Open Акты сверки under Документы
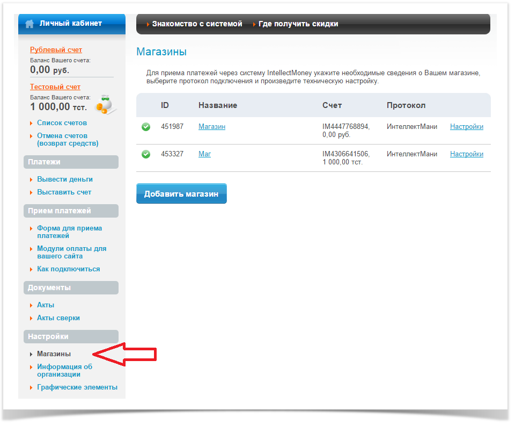This screenshot has width=515, height=425. (x=58, y=318)
